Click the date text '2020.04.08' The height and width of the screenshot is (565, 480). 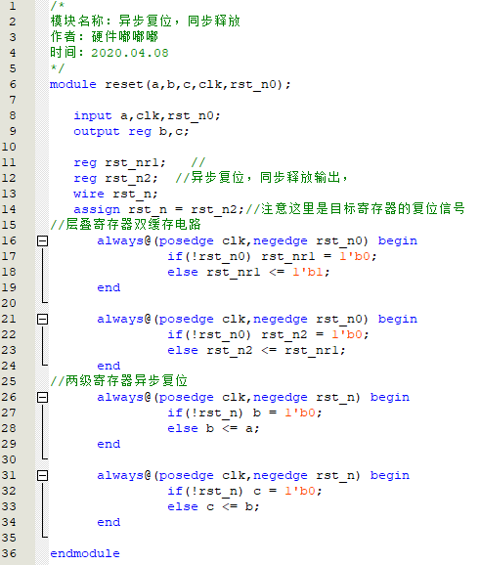130,53
